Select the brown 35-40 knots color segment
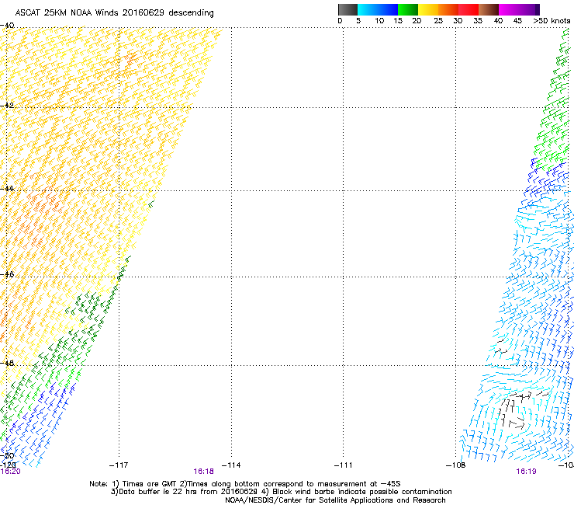The height and width of the screenshot is (505, 574). tap(489, 9)
